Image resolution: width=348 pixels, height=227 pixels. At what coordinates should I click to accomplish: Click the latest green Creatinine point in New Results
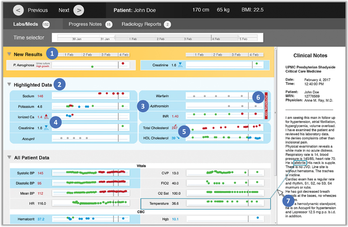(257, 63)
